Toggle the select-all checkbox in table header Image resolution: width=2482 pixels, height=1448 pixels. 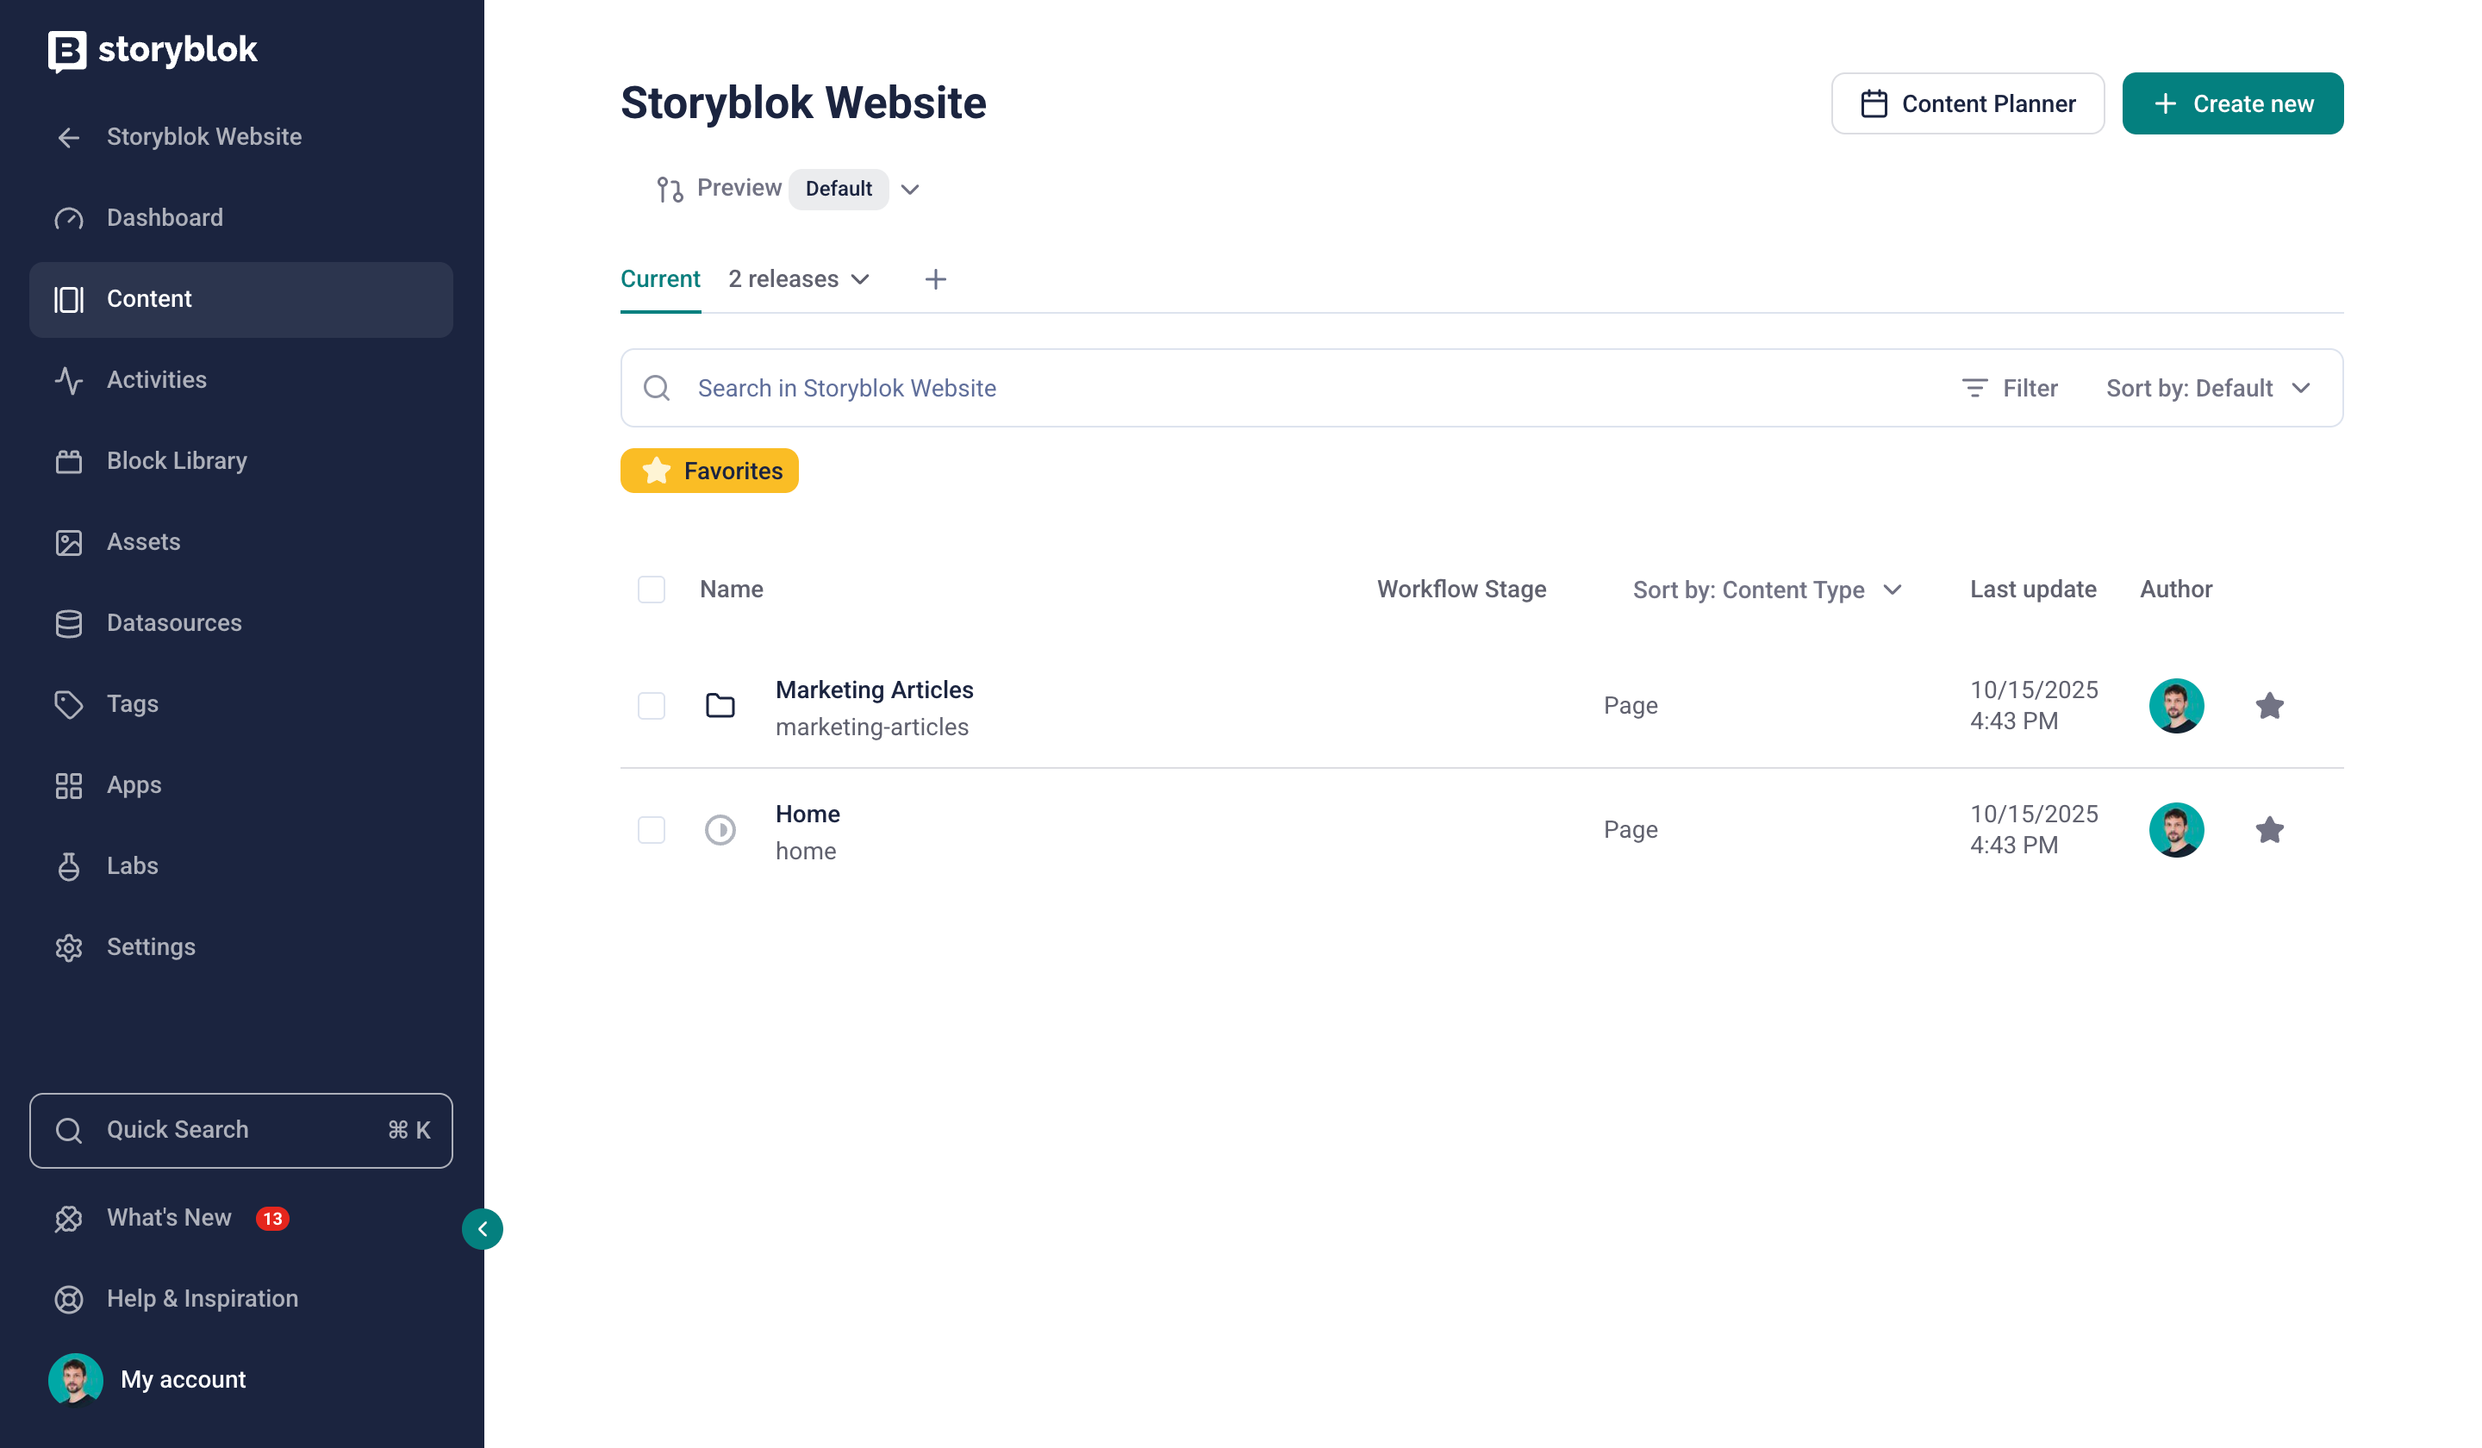[651, 590]
